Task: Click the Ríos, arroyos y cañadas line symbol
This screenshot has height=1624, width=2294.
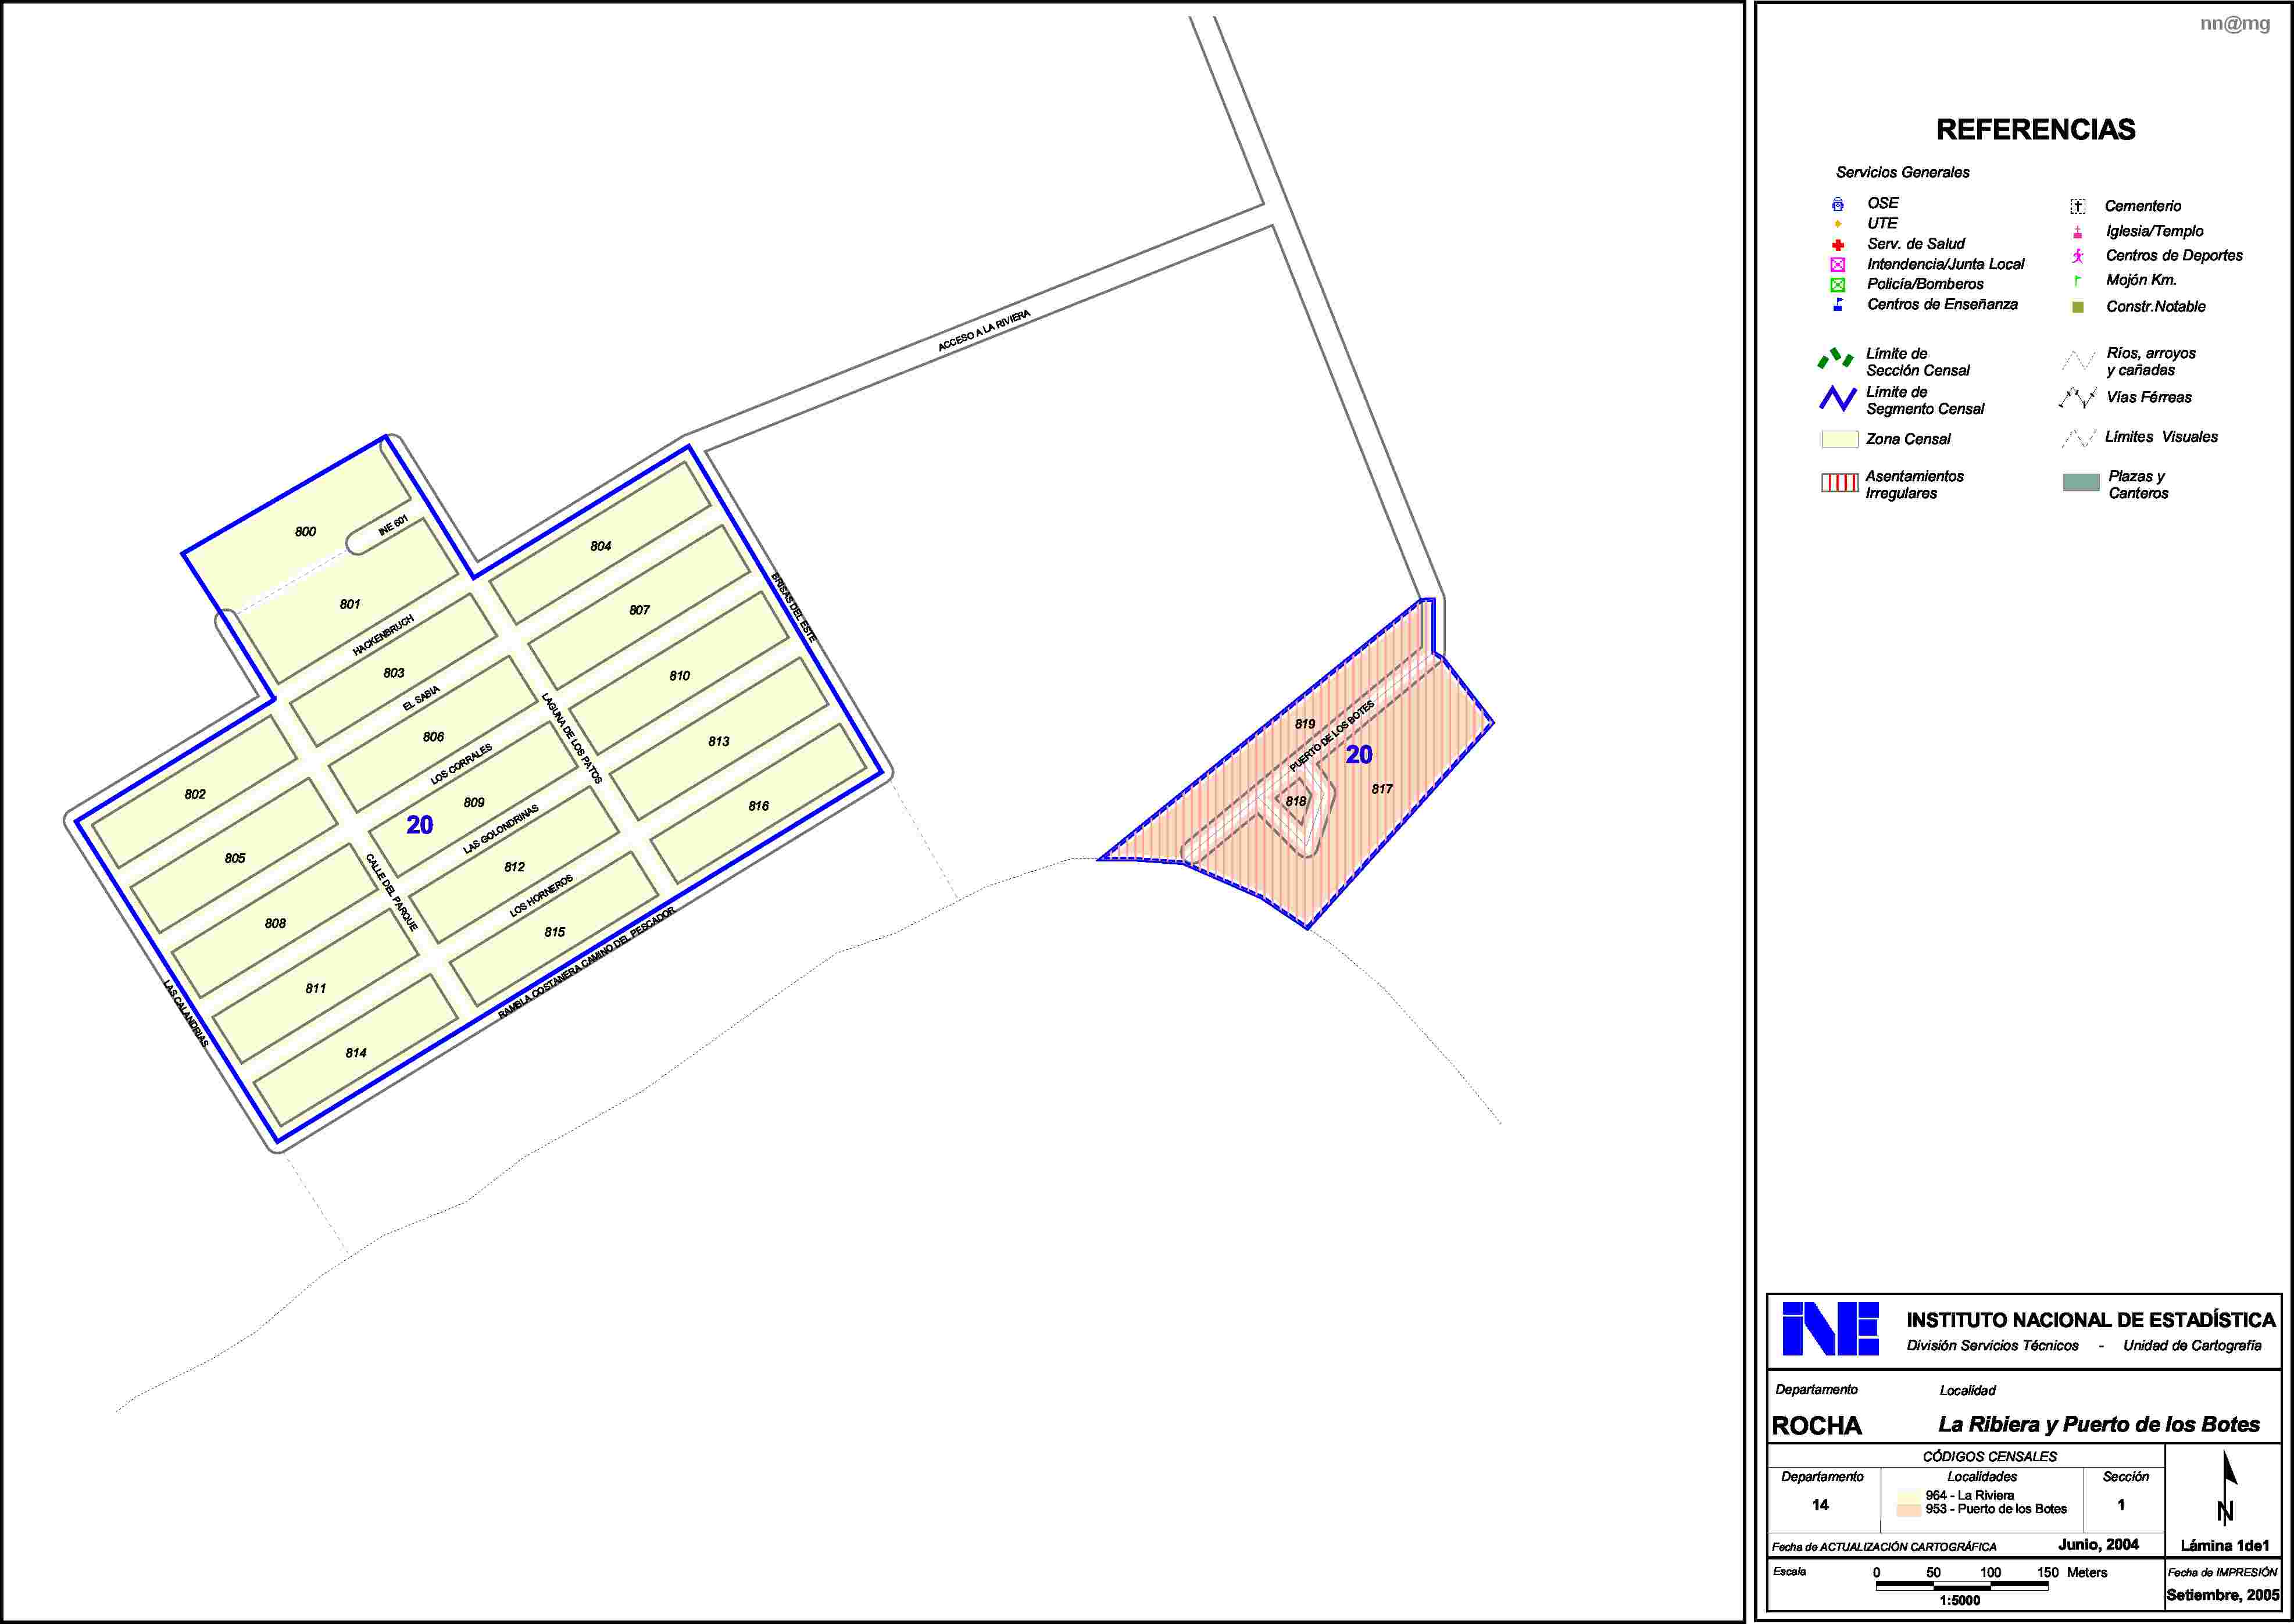Action: coord(2078,360)
